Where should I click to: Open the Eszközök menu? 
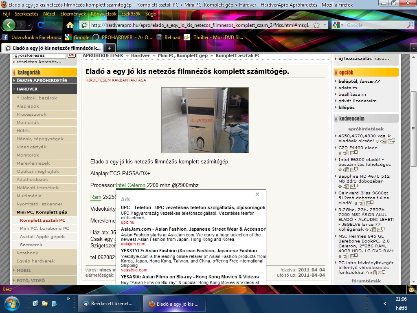(131, 14)
